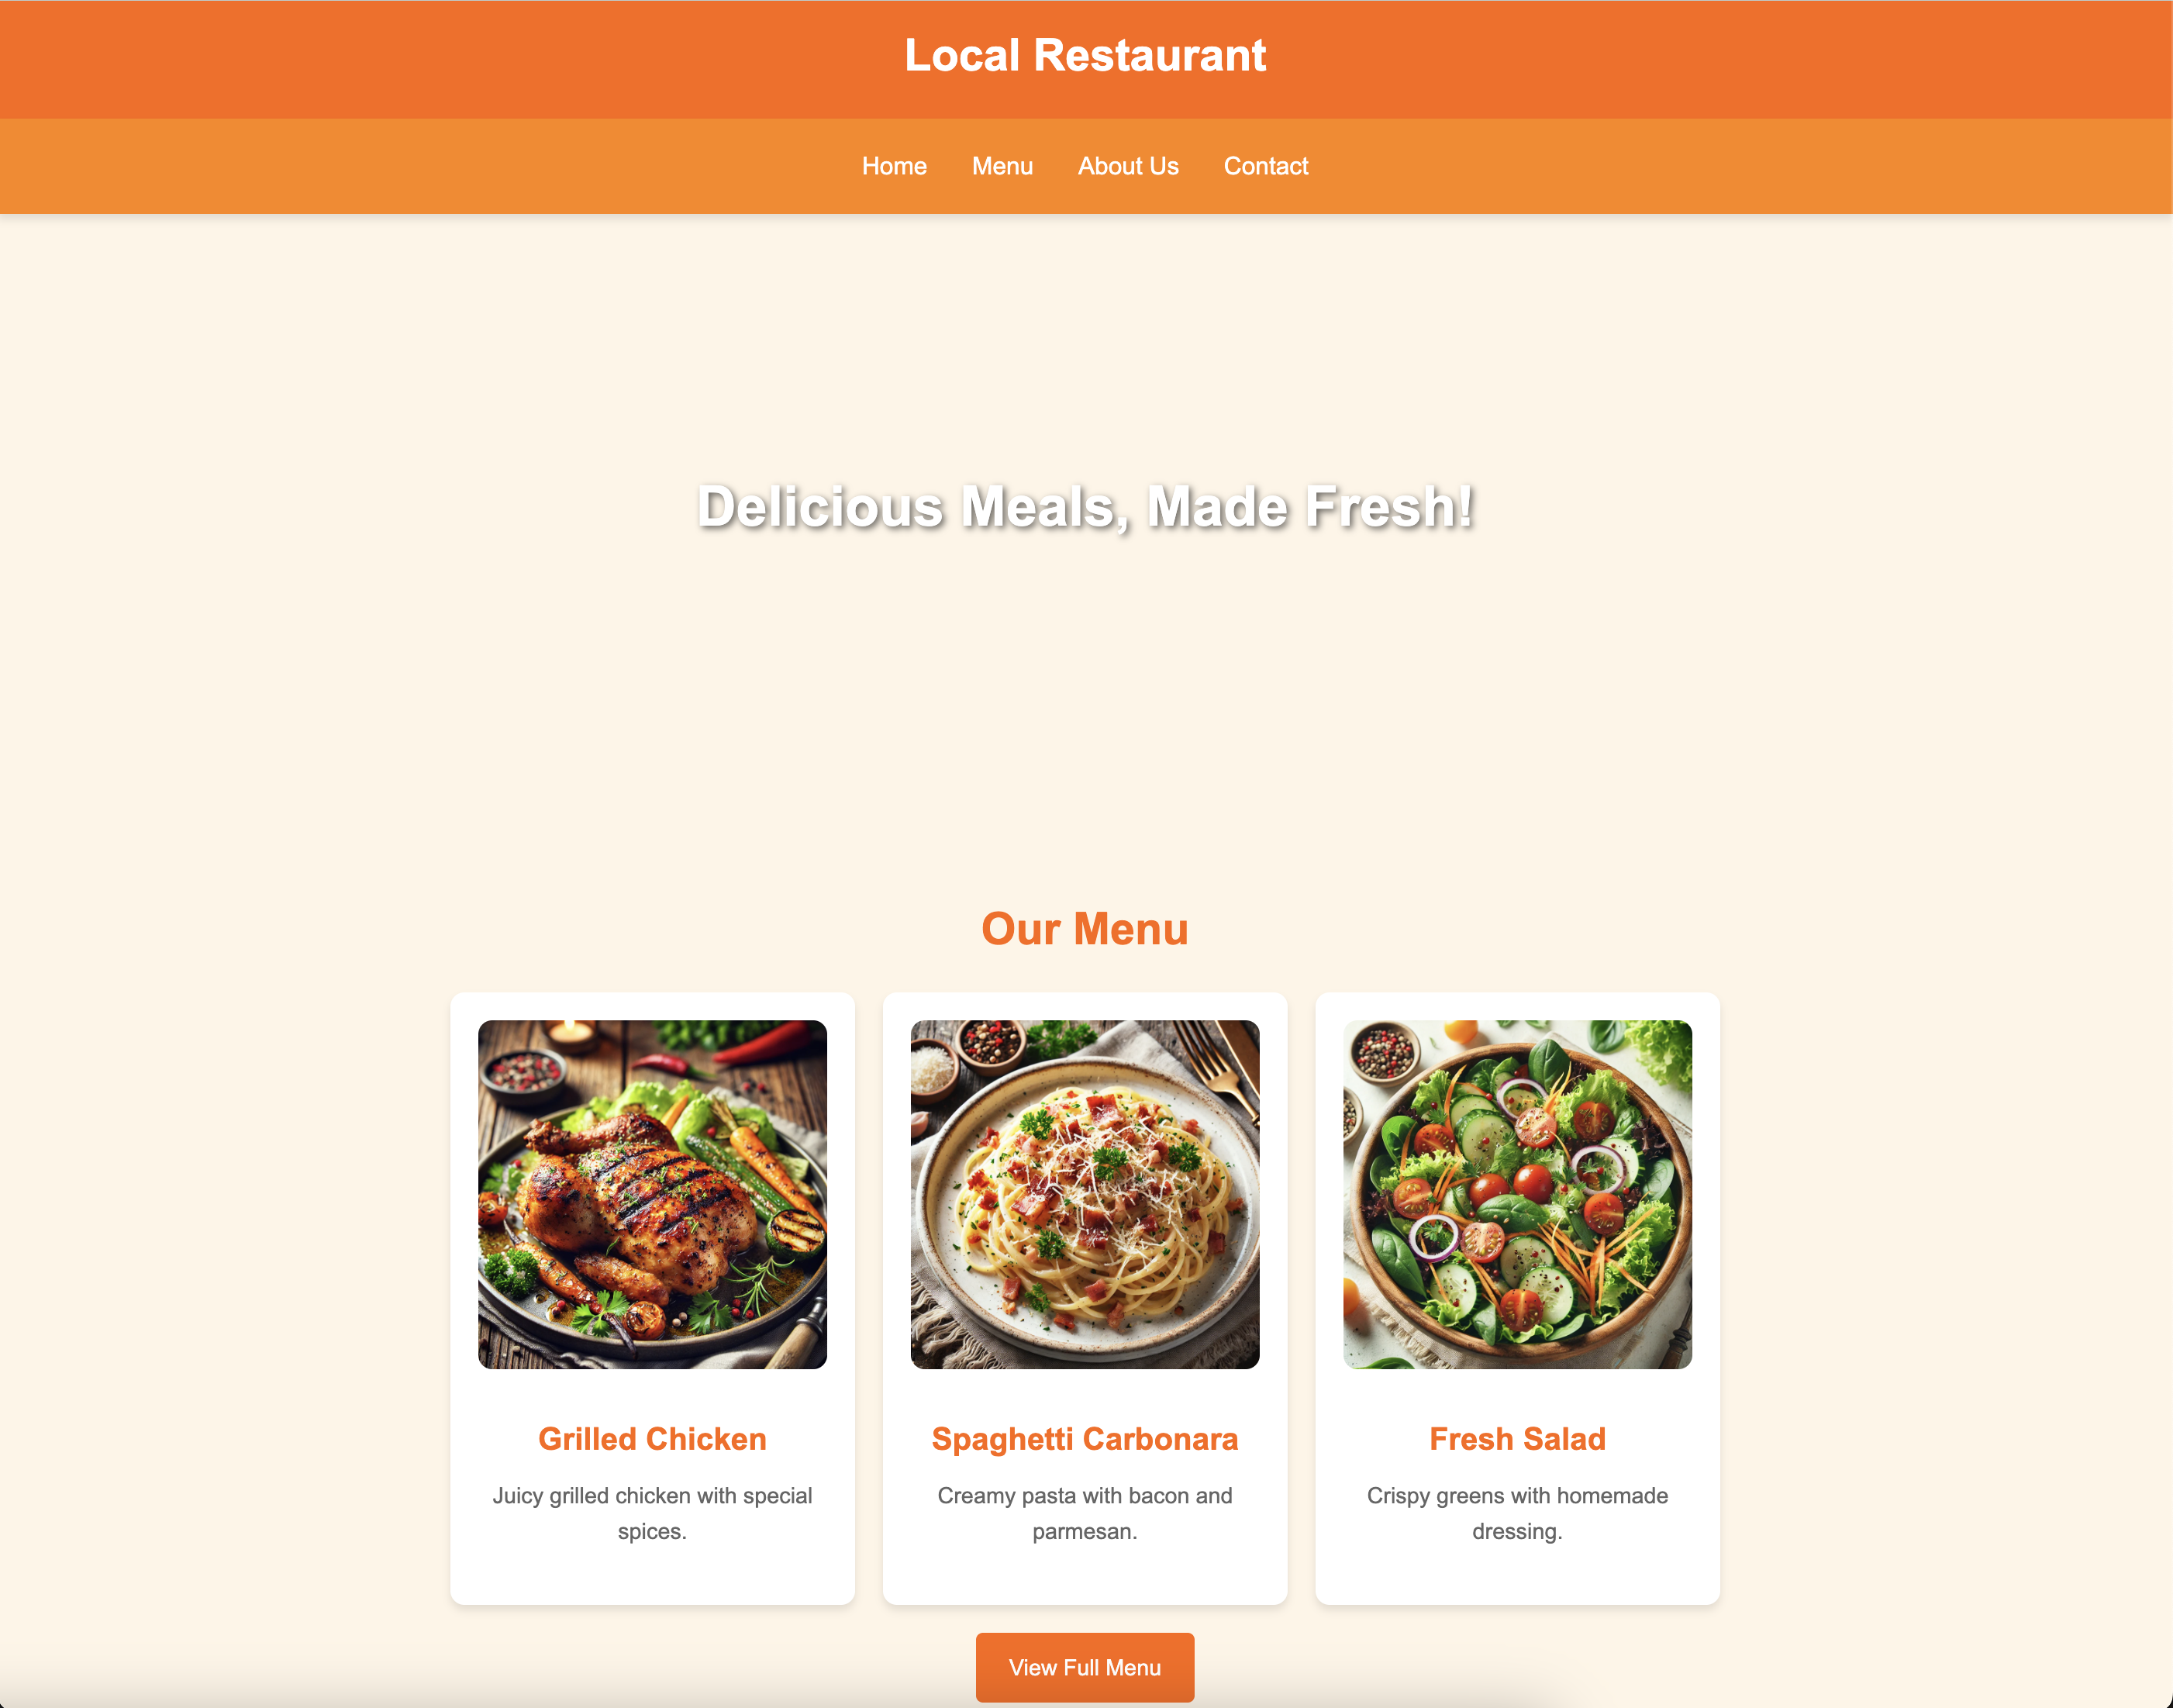Select About Us in navigation bar
Image resolution: width=2173 pixels, height=1708 pixels.
(1128, 166)
